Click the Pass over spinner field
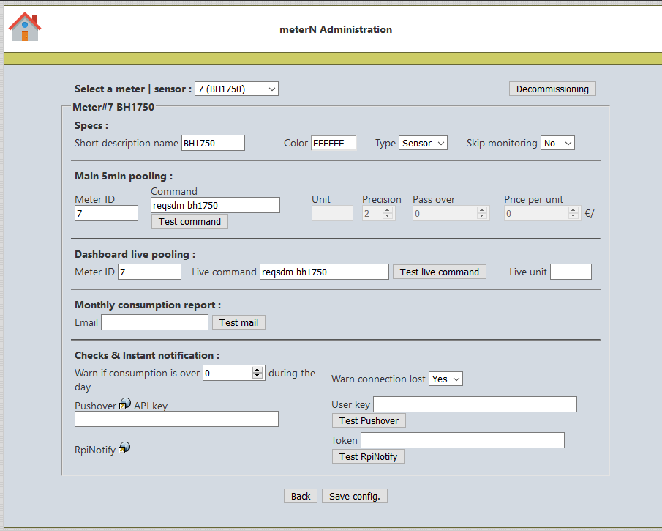This screenshot has height=531, width=662. 451,213
